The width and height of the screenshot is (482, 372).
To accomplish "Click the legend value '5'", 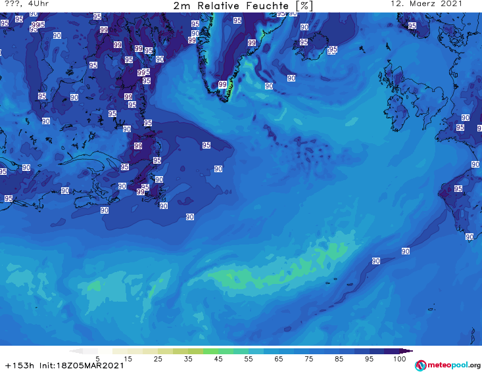I will point(97,359).
